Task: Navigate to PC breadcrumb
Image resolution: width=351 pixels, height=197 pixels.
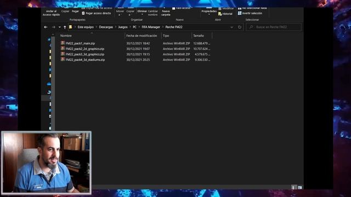Action: click(x=134, y=27)
